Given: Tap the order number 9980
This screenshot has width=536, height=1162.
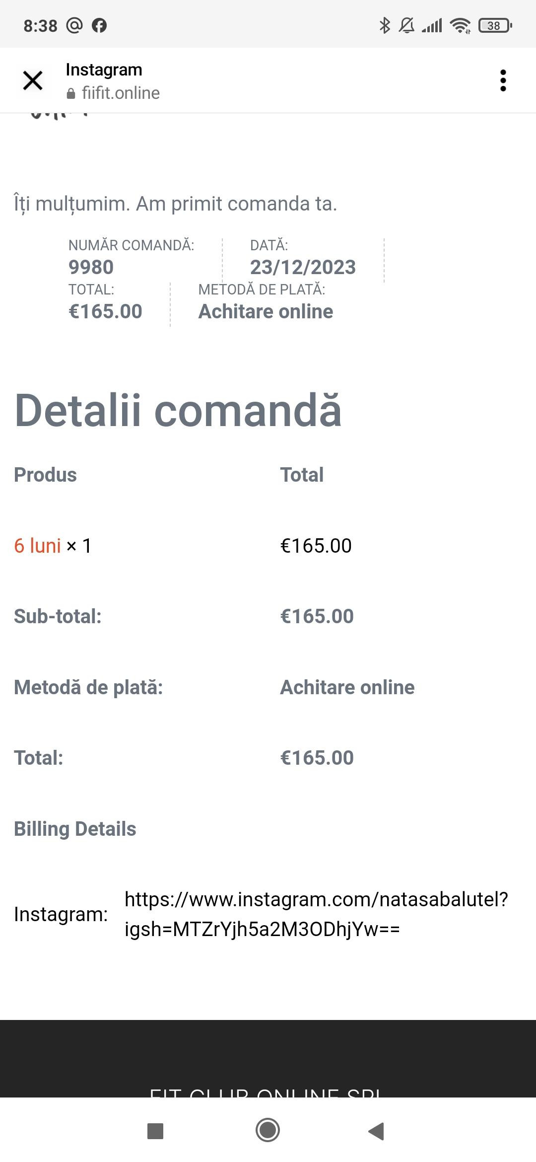Looking at the screenshot, I should 91,267.
